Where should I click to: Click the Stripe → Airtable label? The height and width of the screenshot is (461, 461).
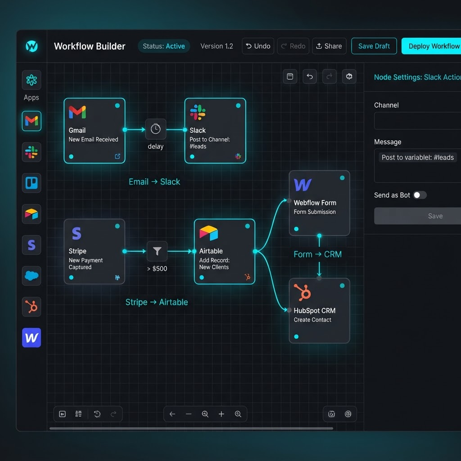[x=157, y=302]
